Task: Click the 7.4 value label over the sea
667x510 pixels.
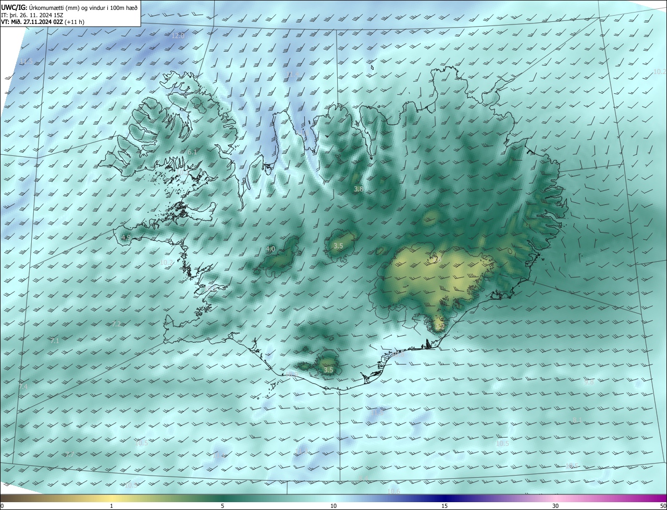Action: click(23, 386)
